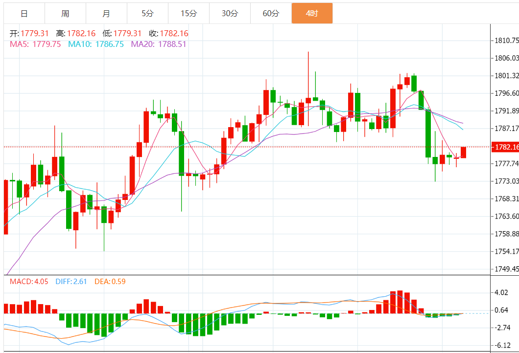Viewport: 519px width, 353px height.
Task: Click the 1806.03 price axis label
Action: 506,58
